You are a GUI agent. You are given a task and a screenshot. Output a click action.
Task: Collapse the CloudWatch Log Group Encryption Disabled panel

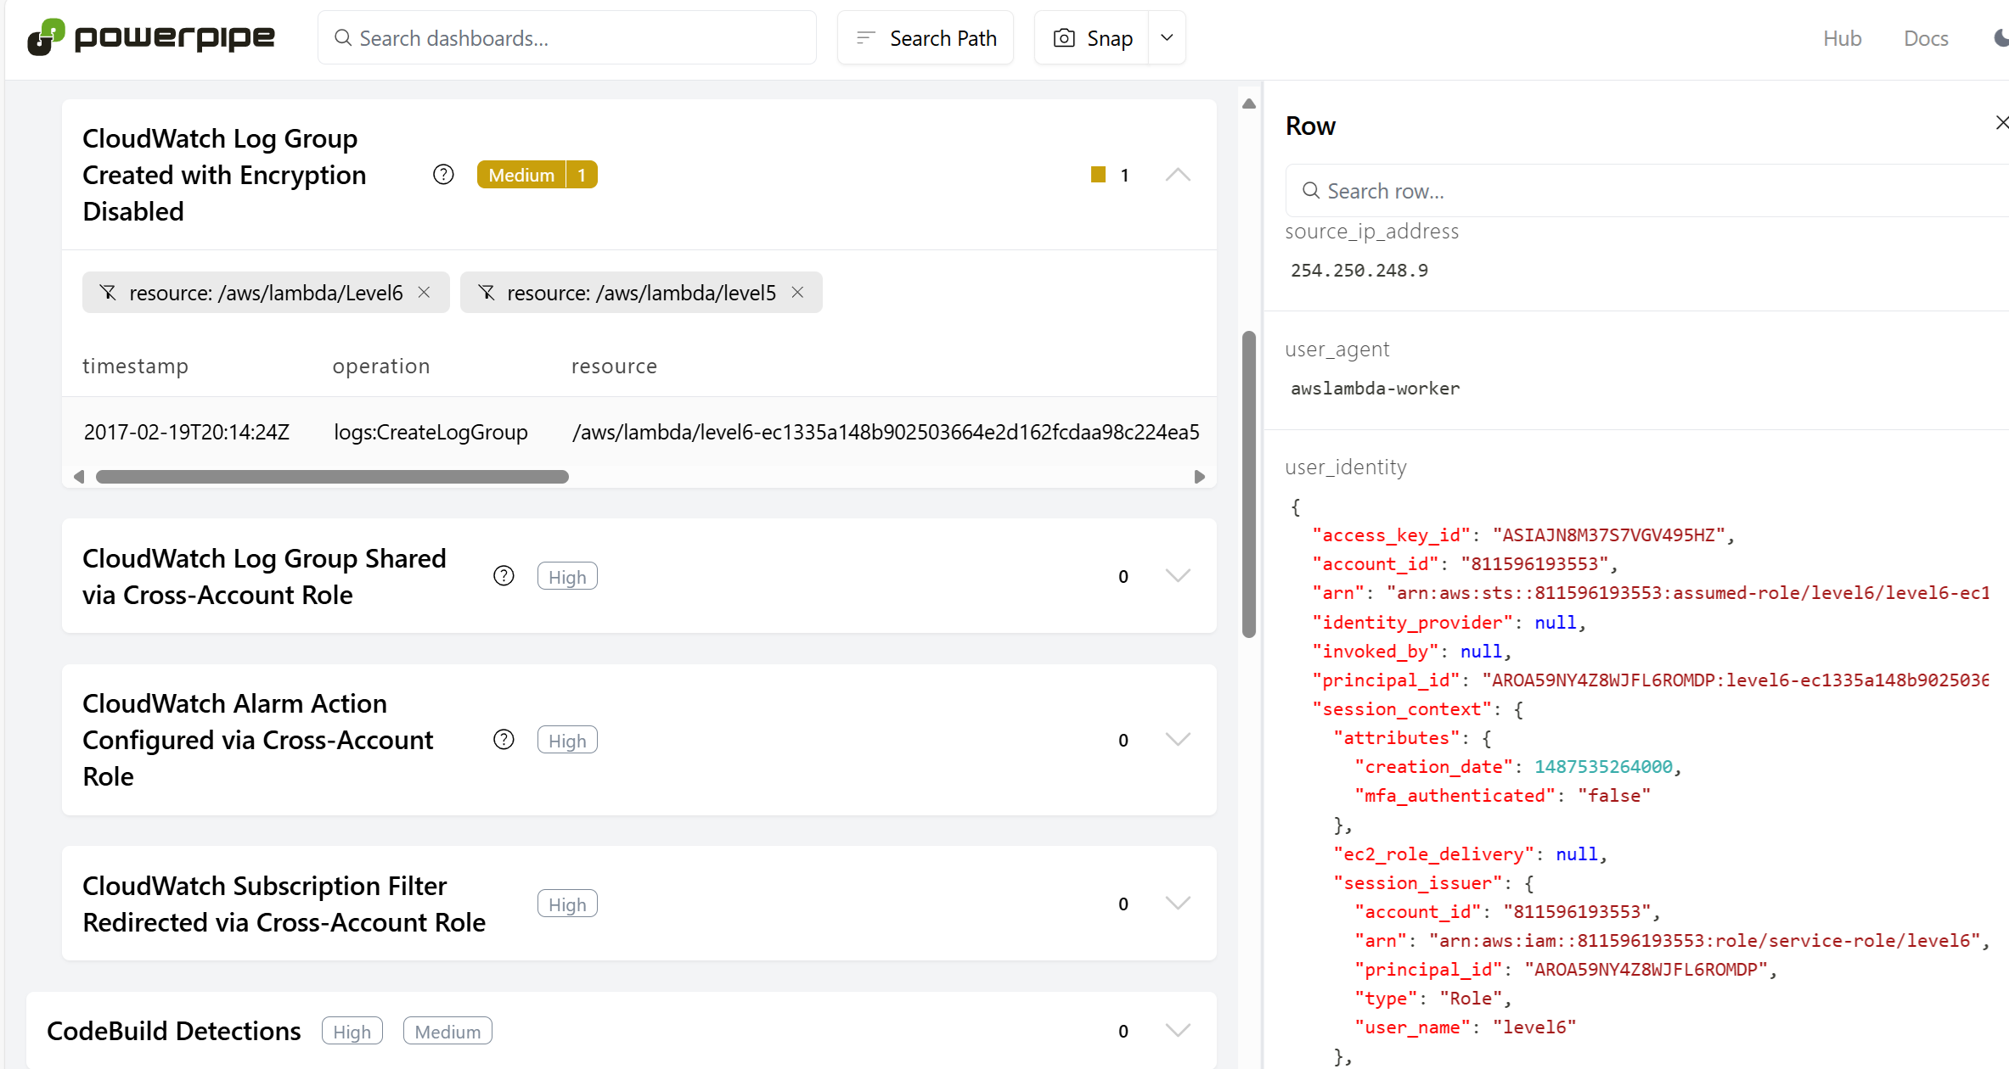pyautogui.click(x=1178, y=175)
